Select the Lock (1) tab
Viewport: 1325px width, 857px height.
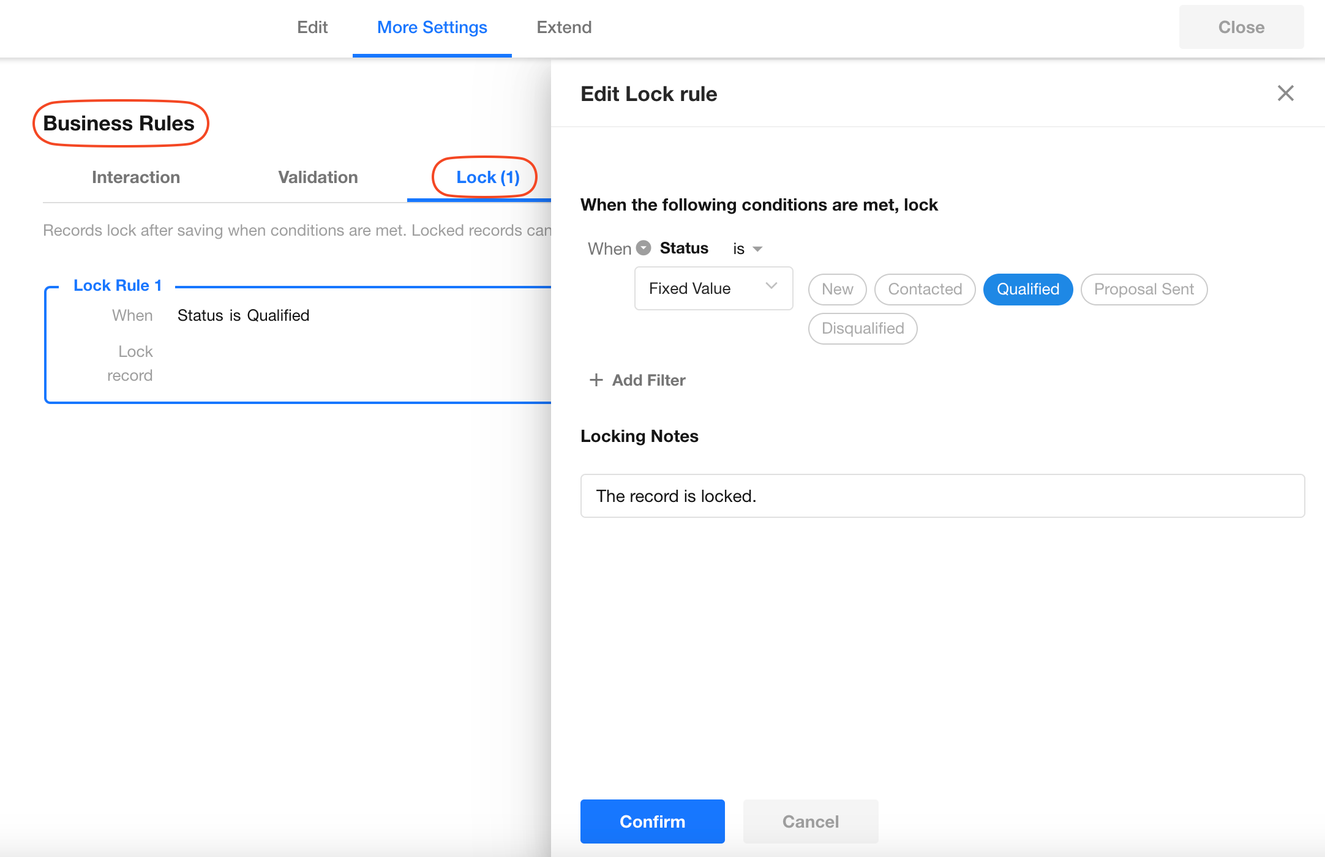[x=487, y=178]
